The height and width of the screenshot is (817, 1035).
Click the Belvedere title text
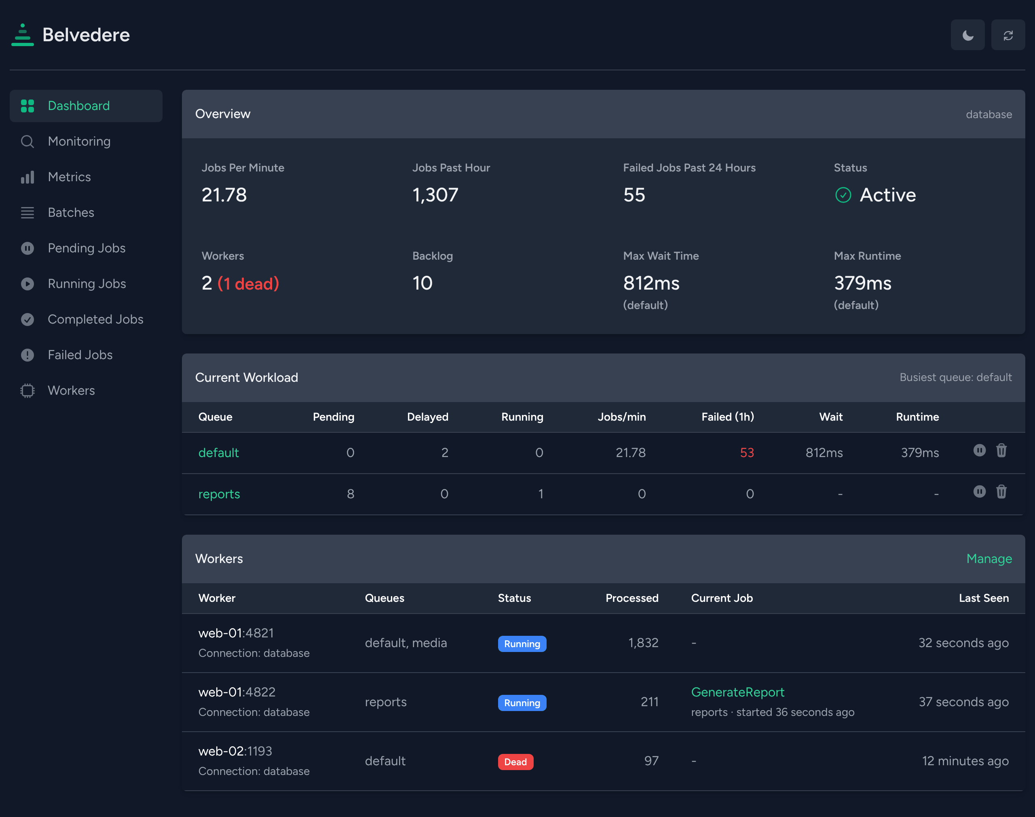(x=86, y=35)
